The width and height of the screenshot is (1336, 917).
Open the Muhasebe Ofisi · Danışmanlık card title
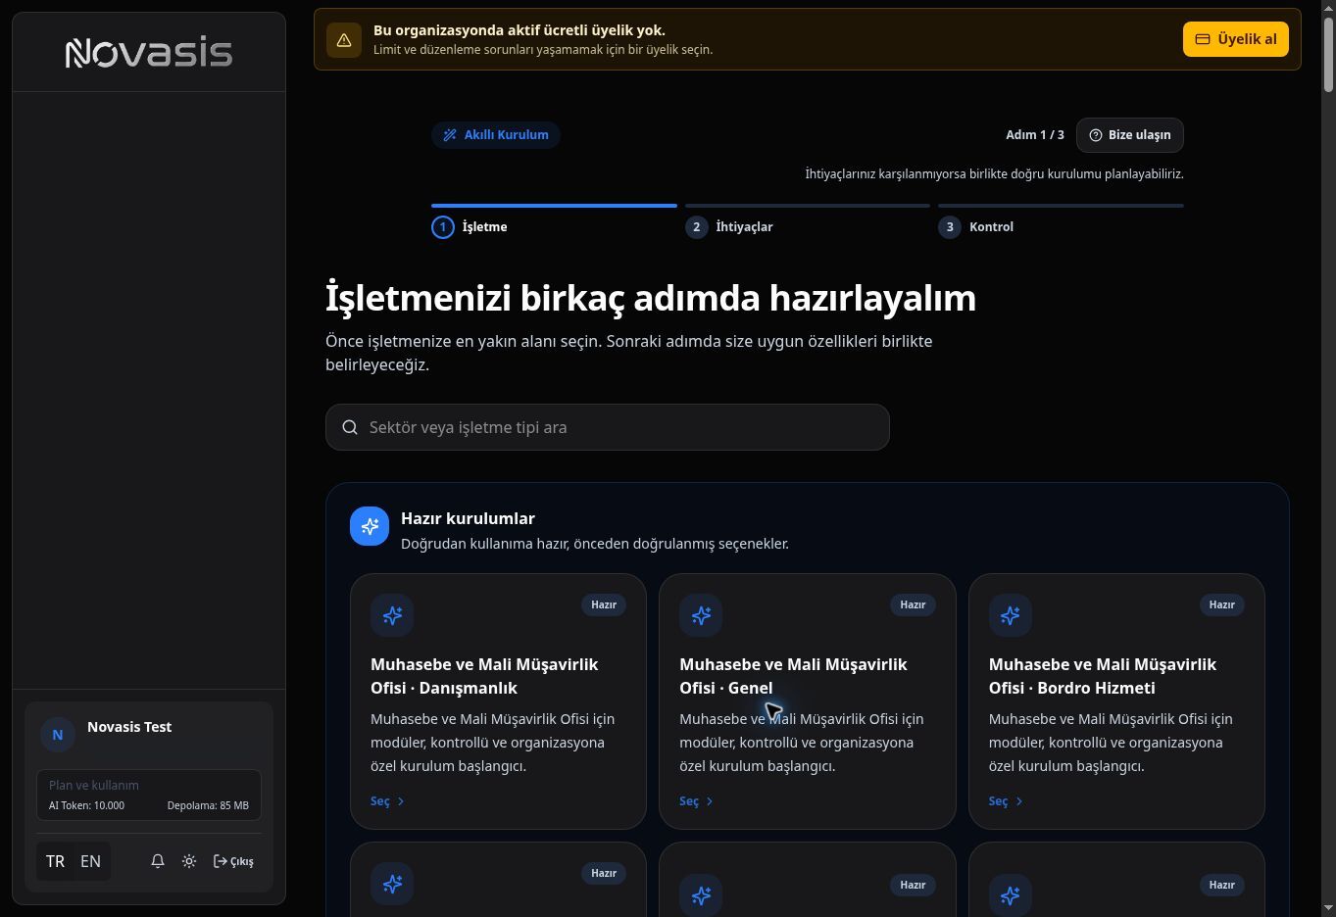pos(484,676)
